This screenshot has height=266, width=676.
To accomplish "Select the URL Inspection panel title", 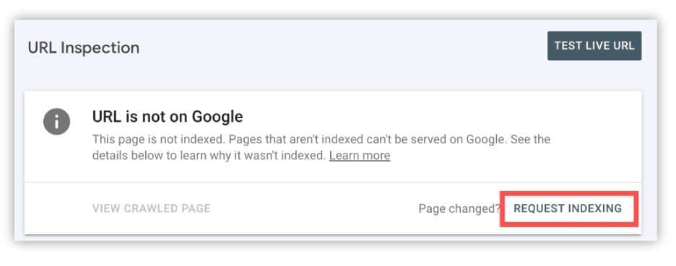I will tap(84, 48).
